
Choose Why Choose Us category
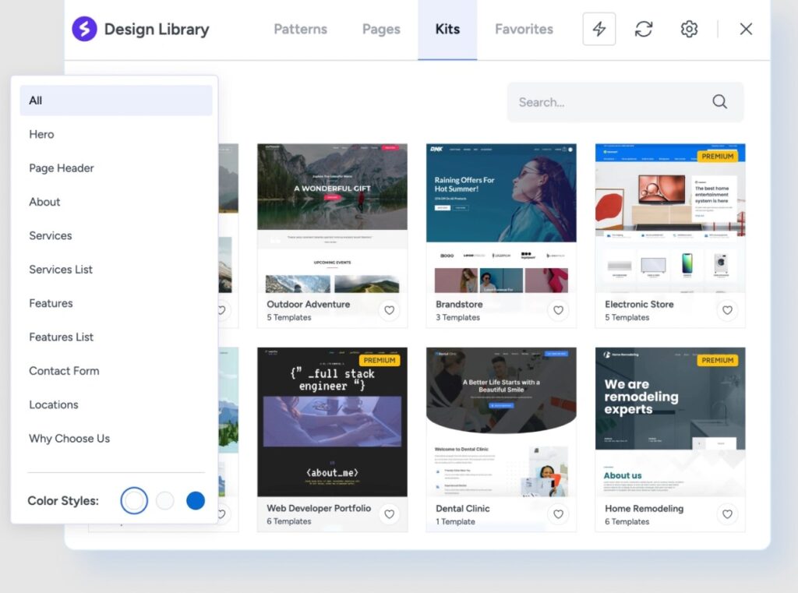(69, 439)
